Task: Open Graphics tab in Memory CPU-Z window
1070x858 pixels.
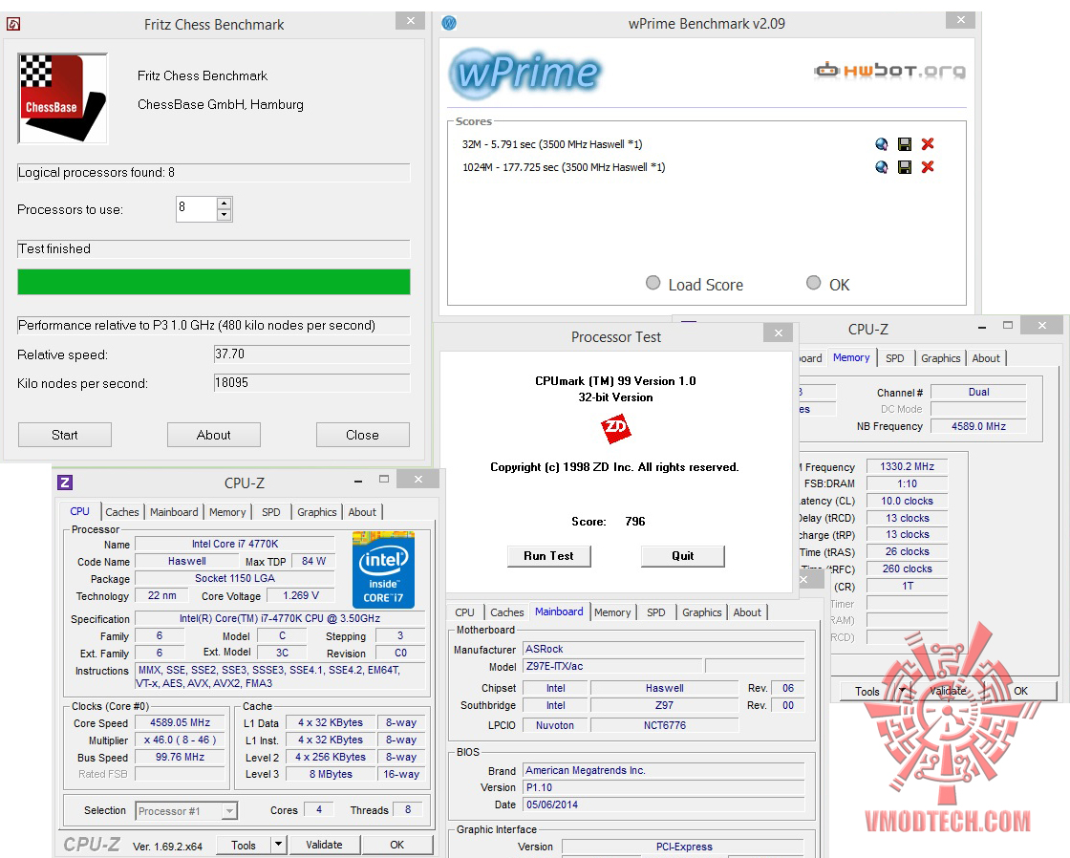Action: click(x=940, y=358)
